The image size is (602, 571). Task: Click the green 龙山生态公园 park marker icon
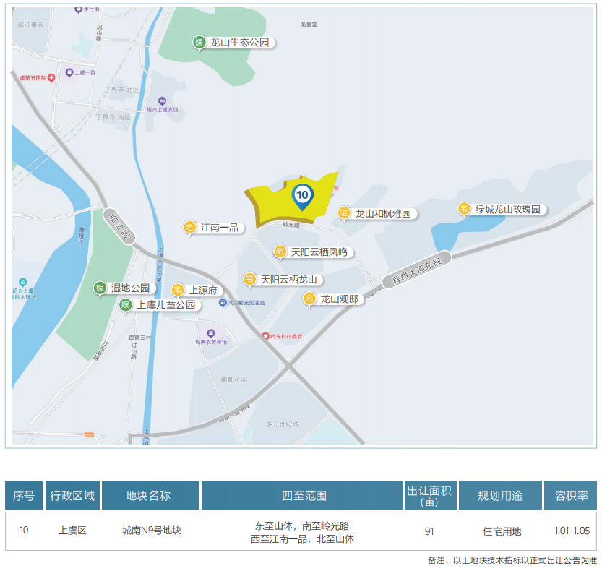click(199, 43)
